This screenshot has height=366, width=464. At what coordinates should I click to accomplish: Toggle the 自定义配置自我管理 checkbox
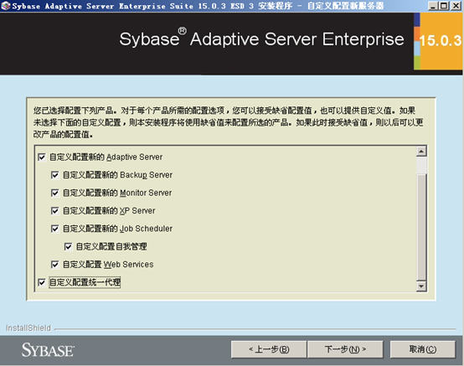(x=68, y=246)
